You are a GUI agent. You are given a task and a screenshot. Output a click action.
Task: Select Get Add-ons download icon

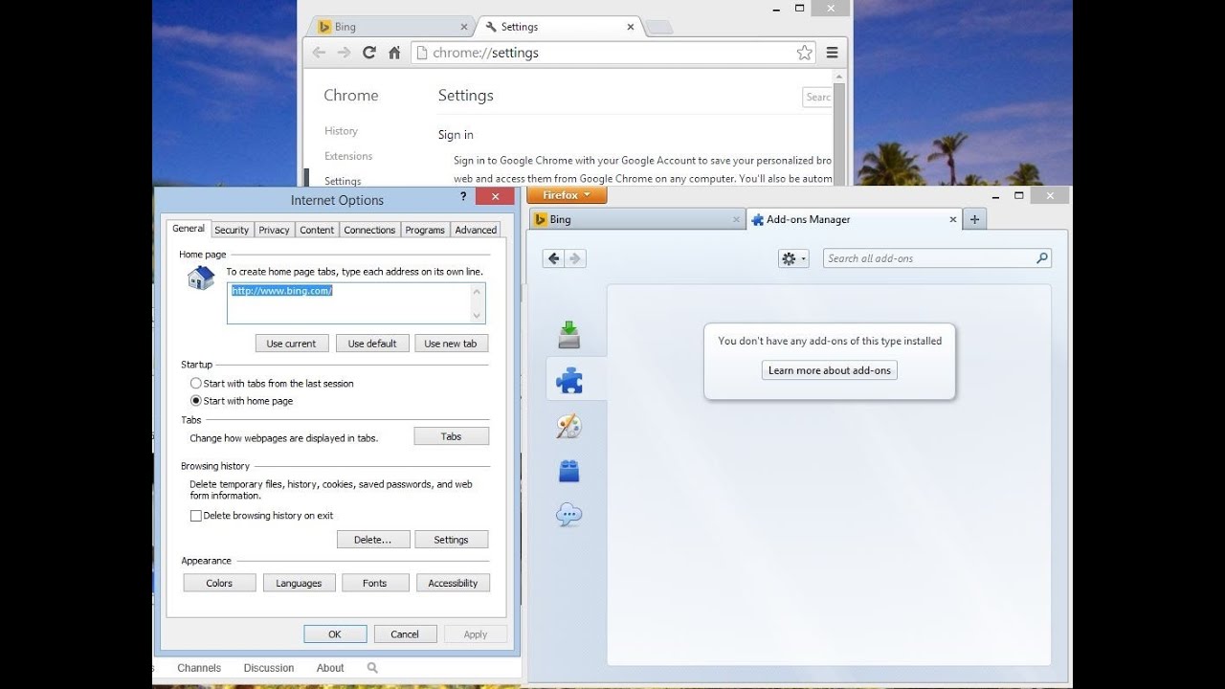(x=569, y=335)
